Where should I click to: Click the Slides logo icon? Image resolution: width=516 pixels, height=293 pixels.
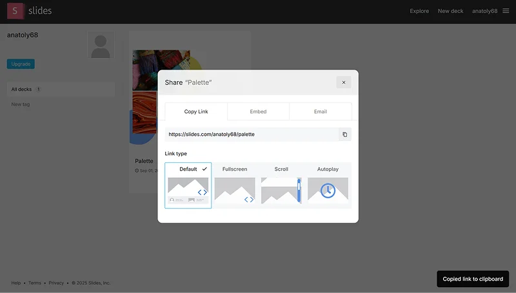[x=15, y=11]
